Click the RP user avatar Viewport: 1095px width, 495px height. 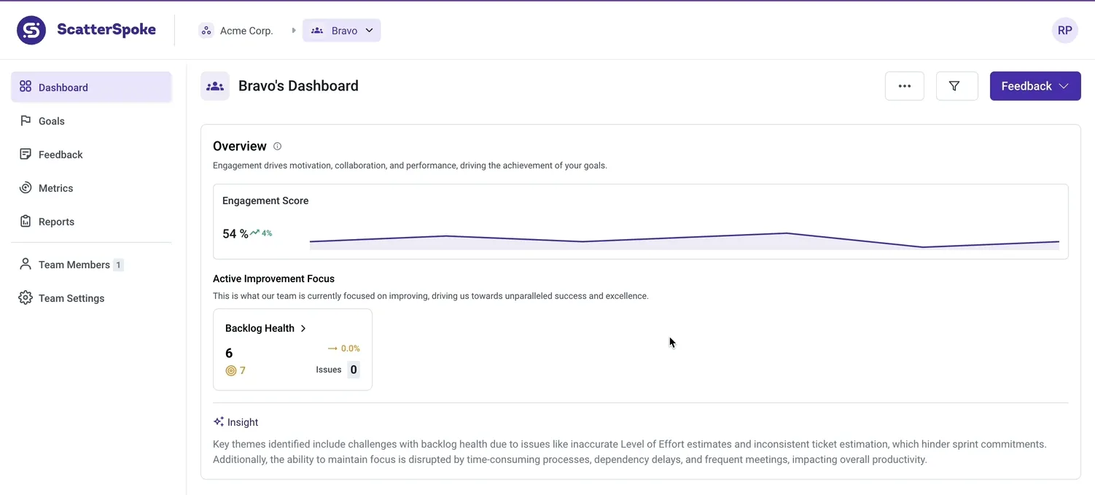coord(1064,31)
